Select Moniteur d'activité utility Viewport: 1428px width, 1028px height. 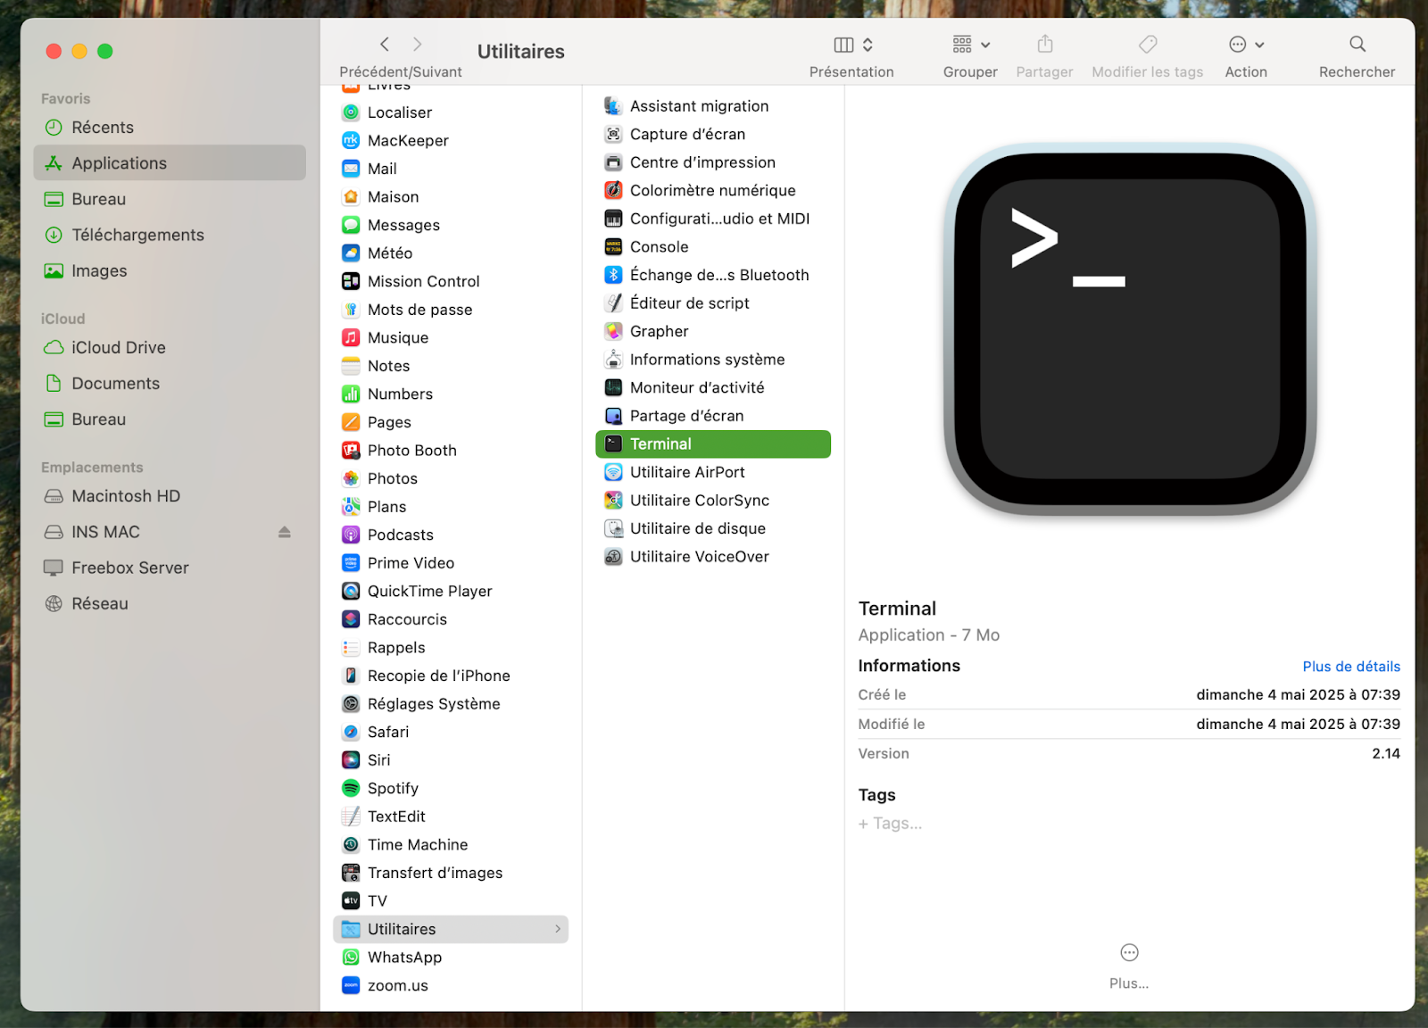click(x=697, y=387)
